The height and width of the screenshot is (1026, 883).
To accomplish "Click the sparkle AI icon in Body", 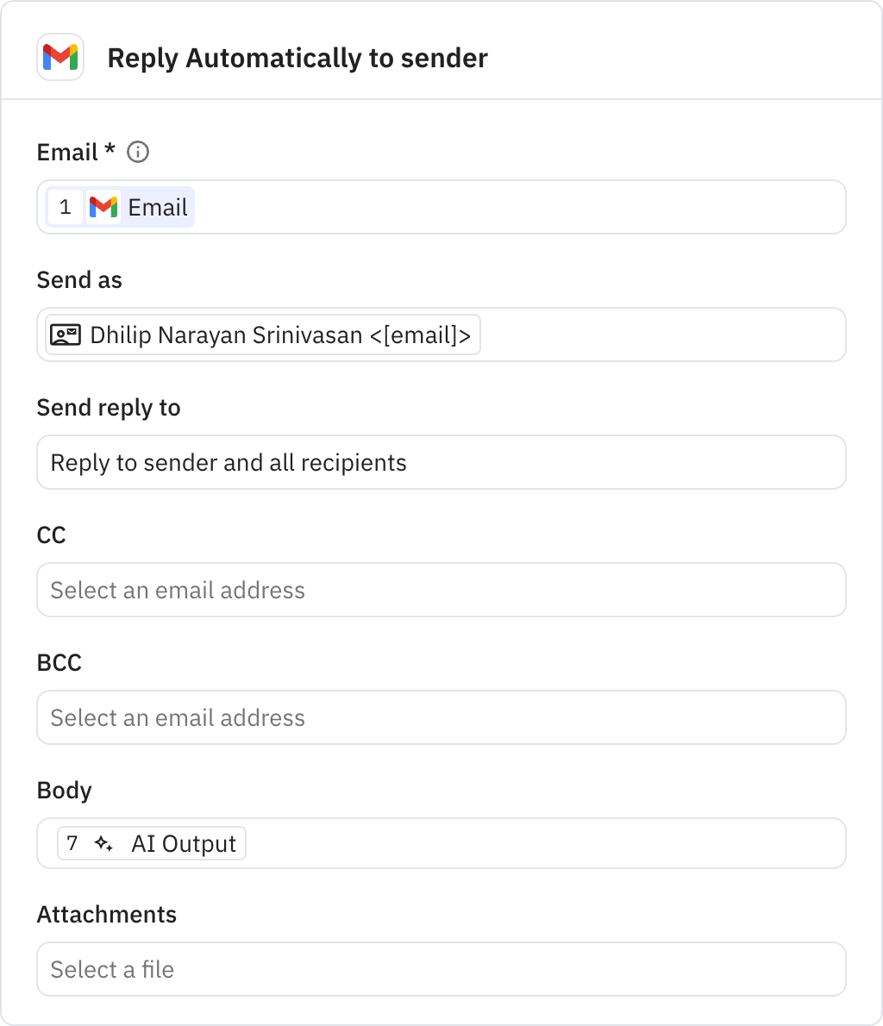I will tap(103, 843).
